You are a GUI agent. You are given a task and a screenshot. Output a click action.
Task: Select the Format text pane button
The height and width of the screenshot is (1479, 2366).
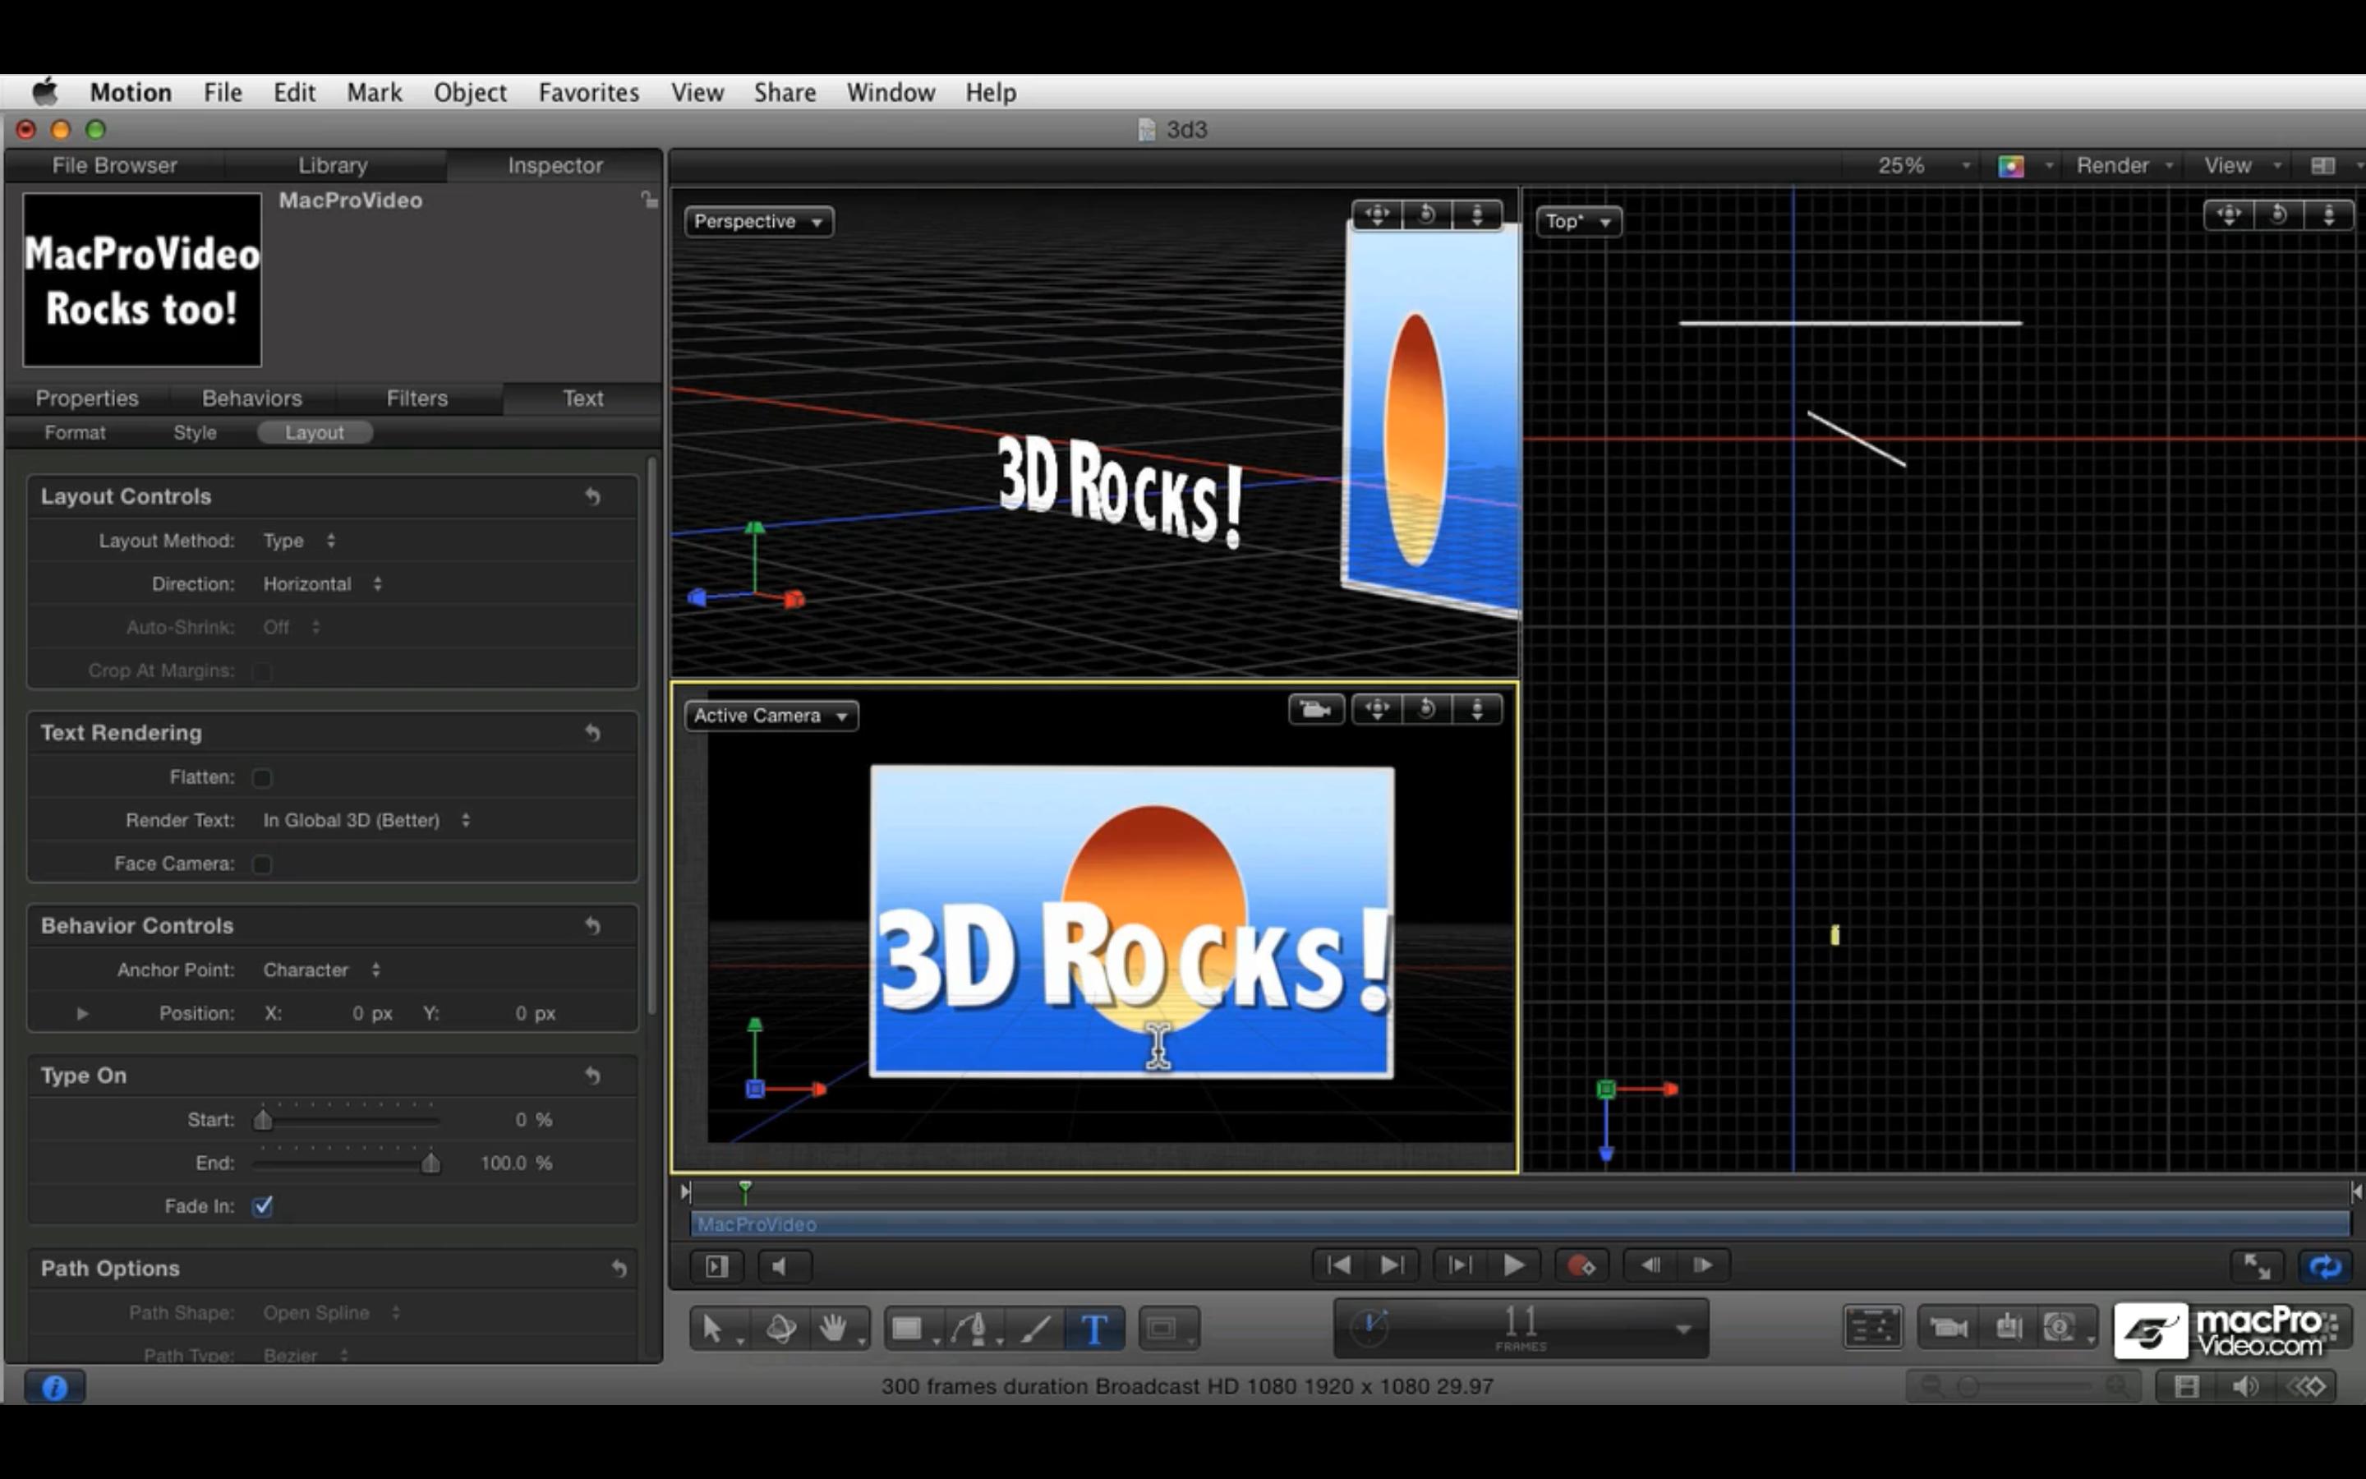[74, 432]
